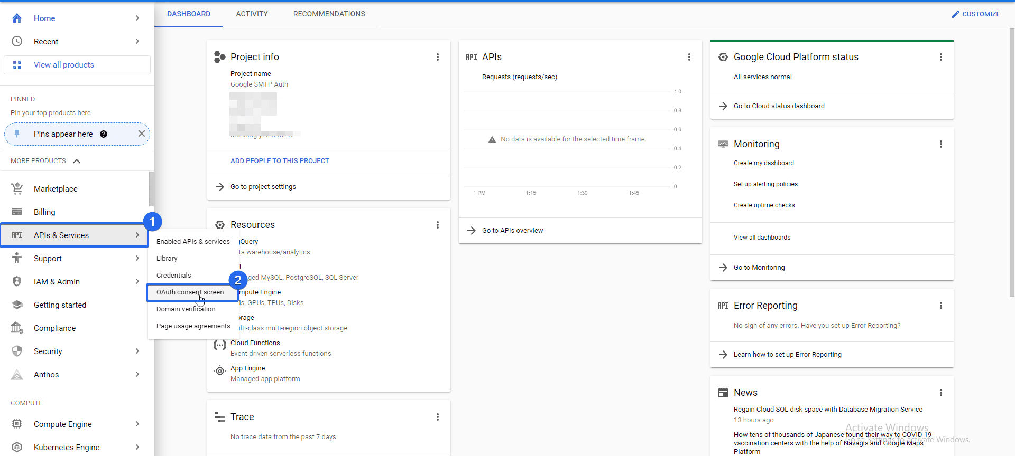Image resolution: width=1015 pixels, height=456 pixels.
Task: Click the CUSTOMIZE button
Action: [976, 14]
